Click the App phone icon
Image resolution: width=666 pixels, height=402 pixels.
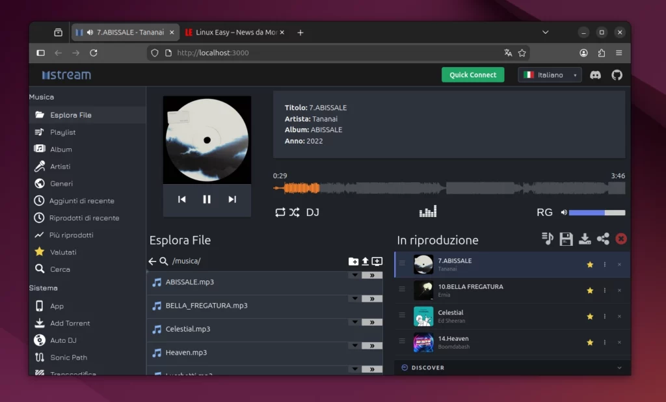click(39, 306)
